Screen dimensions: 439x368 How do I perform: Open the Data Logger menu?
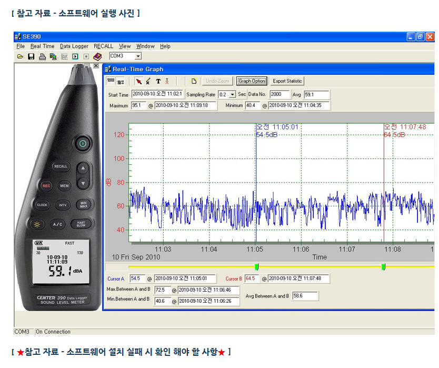click(x=74, y=46)
